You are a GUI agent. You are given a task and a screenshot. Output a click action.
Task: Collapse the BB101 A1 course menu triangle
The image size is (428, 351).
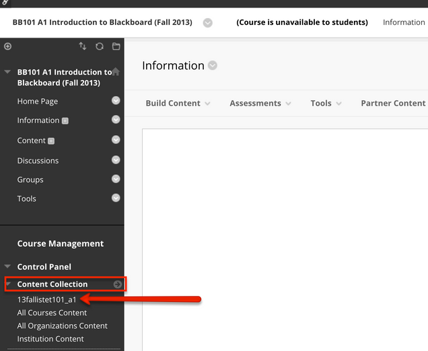tap(7, 72)
